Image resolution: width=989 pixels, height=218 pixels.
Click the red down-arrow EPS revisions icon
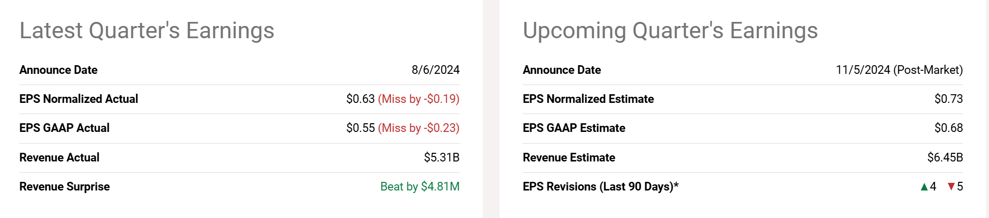[951, 187]
